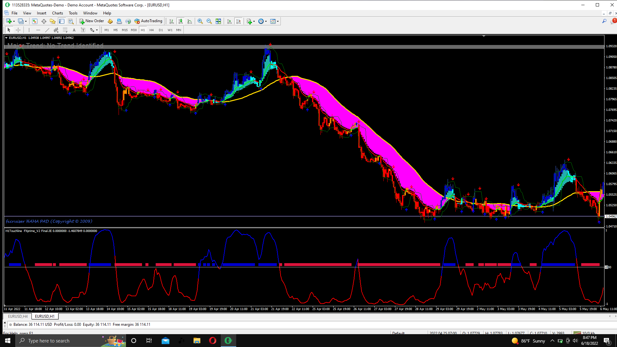
Task: Toggle chart auto scroll button
Action: 229,21
